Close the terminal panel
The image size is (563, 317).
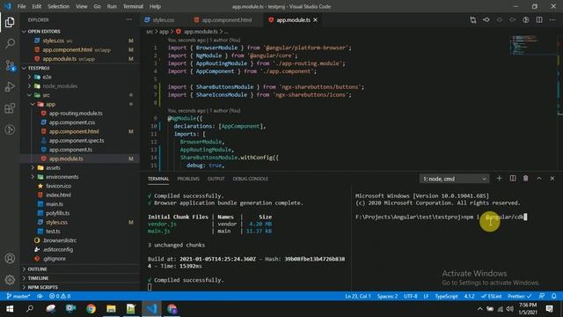tap(552, 178)
